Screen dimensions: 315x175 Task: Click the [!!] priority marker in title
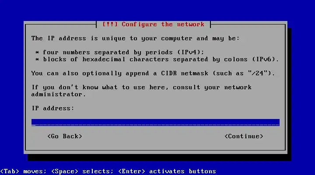110,24
